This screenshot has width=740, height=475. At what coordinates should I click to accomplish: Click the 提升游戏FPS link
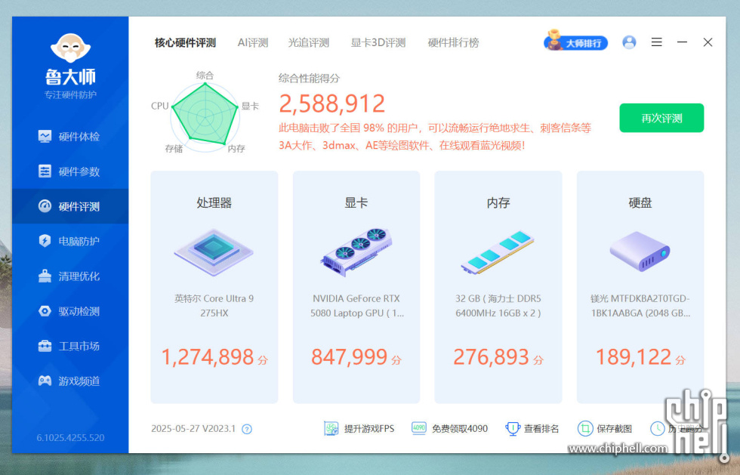(359, 428)
